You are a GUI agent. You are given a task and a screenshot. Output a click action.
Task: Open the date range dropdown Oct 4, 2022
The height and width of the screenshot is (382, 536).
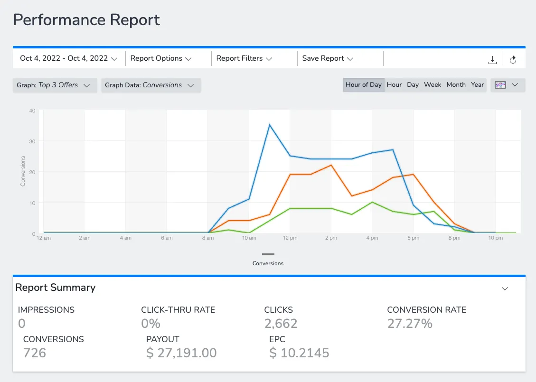click(69, 58)
